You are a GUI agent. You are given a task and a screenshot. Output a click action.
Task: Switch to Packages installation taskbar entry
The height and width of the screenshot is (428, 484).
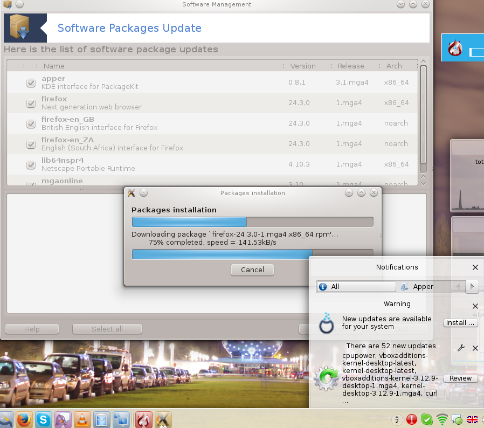click(x=163, y=420)
